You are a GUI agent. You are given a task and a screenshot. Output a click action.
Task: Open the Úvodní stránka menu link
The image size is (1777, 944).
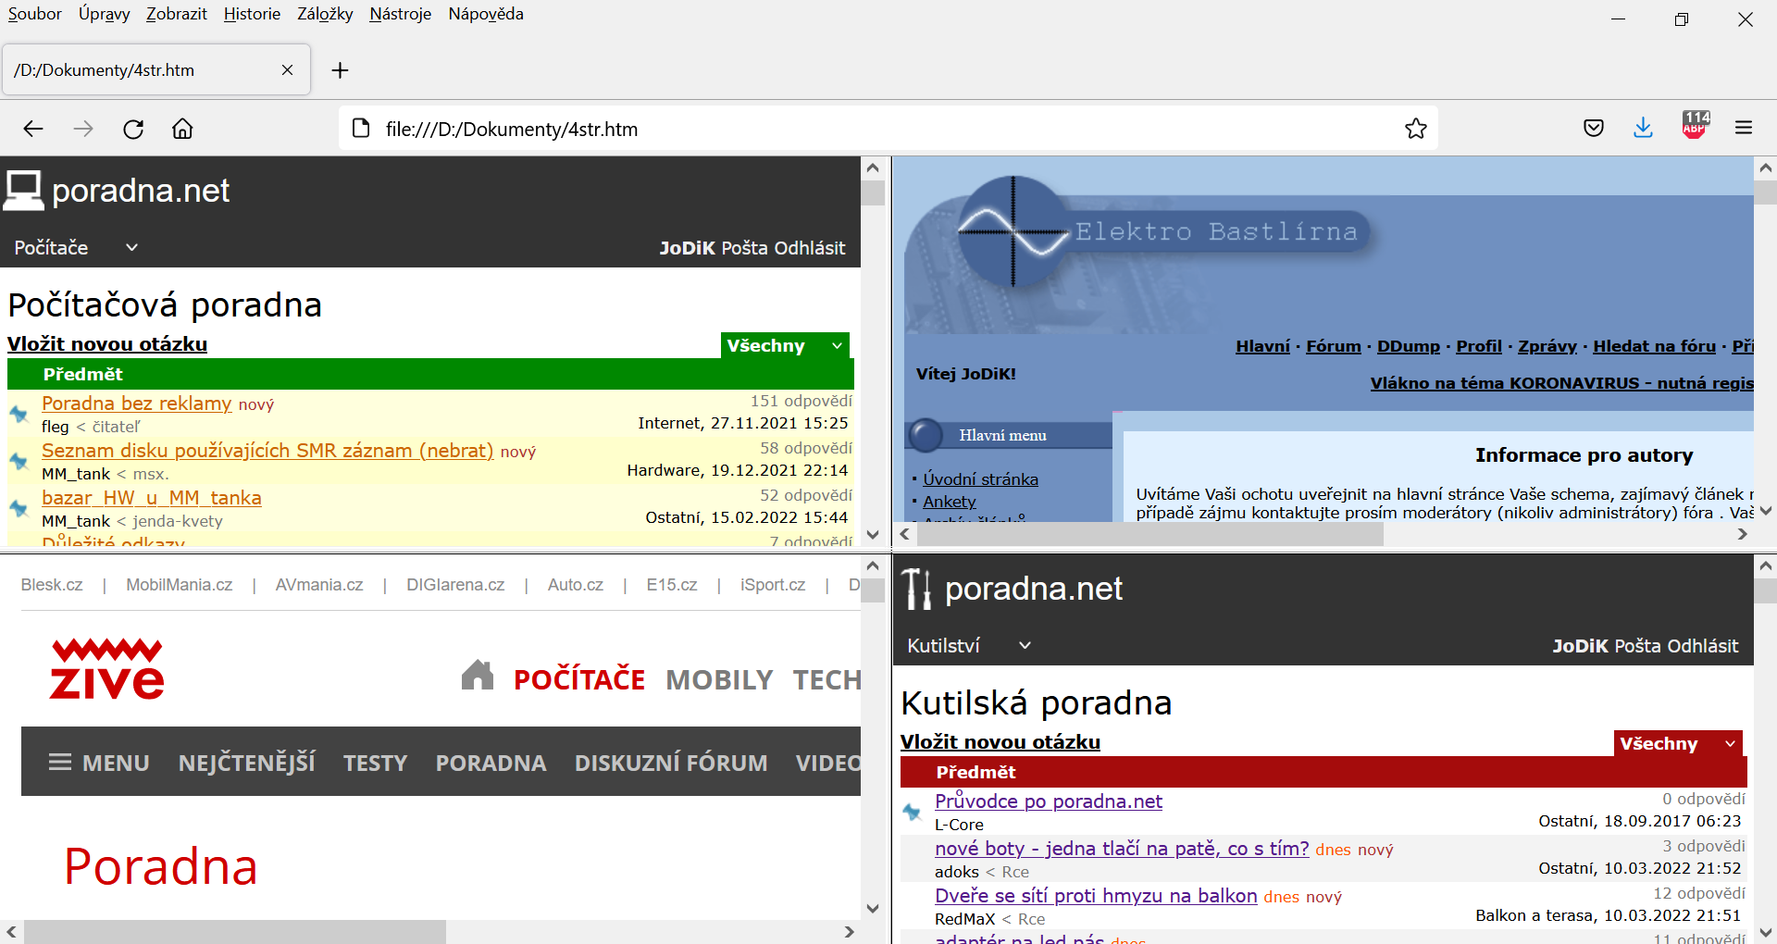point(980,479)
